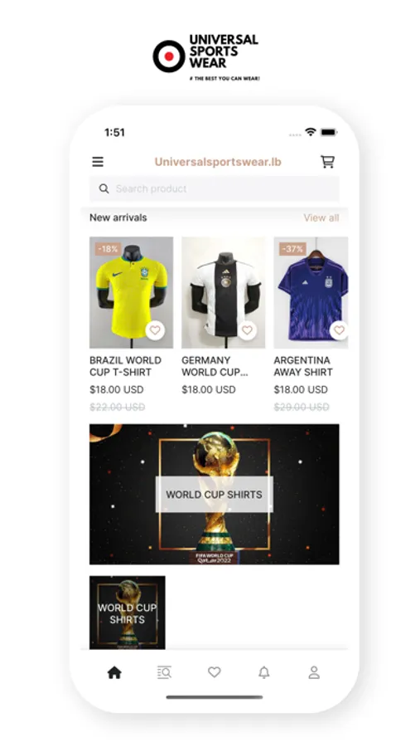
Task: Open the Brazil jersey product image
Action: tap(131, 292)
